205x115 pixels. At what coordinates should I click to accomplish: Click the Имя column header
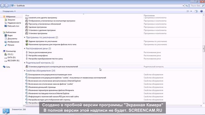[x=27, y=16]
